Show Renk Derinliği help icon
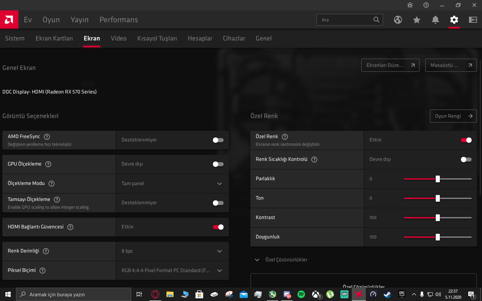Image resolution: width=482 pixels, height=301 pixels. [46, 251]
